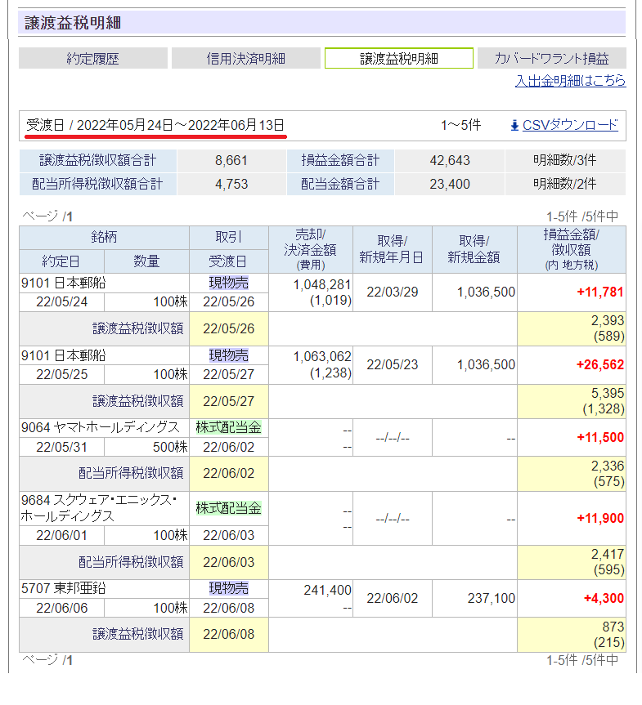
Task: Click 9101 日本郵船 traded 22/05/24
Action: [64, 283]
